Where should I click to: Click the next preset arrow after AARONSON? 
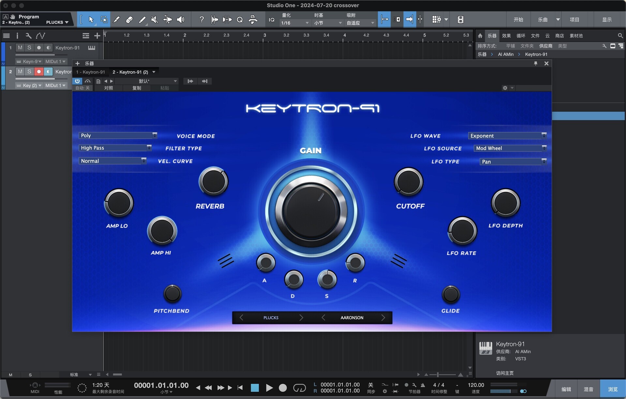coord(383,318)
